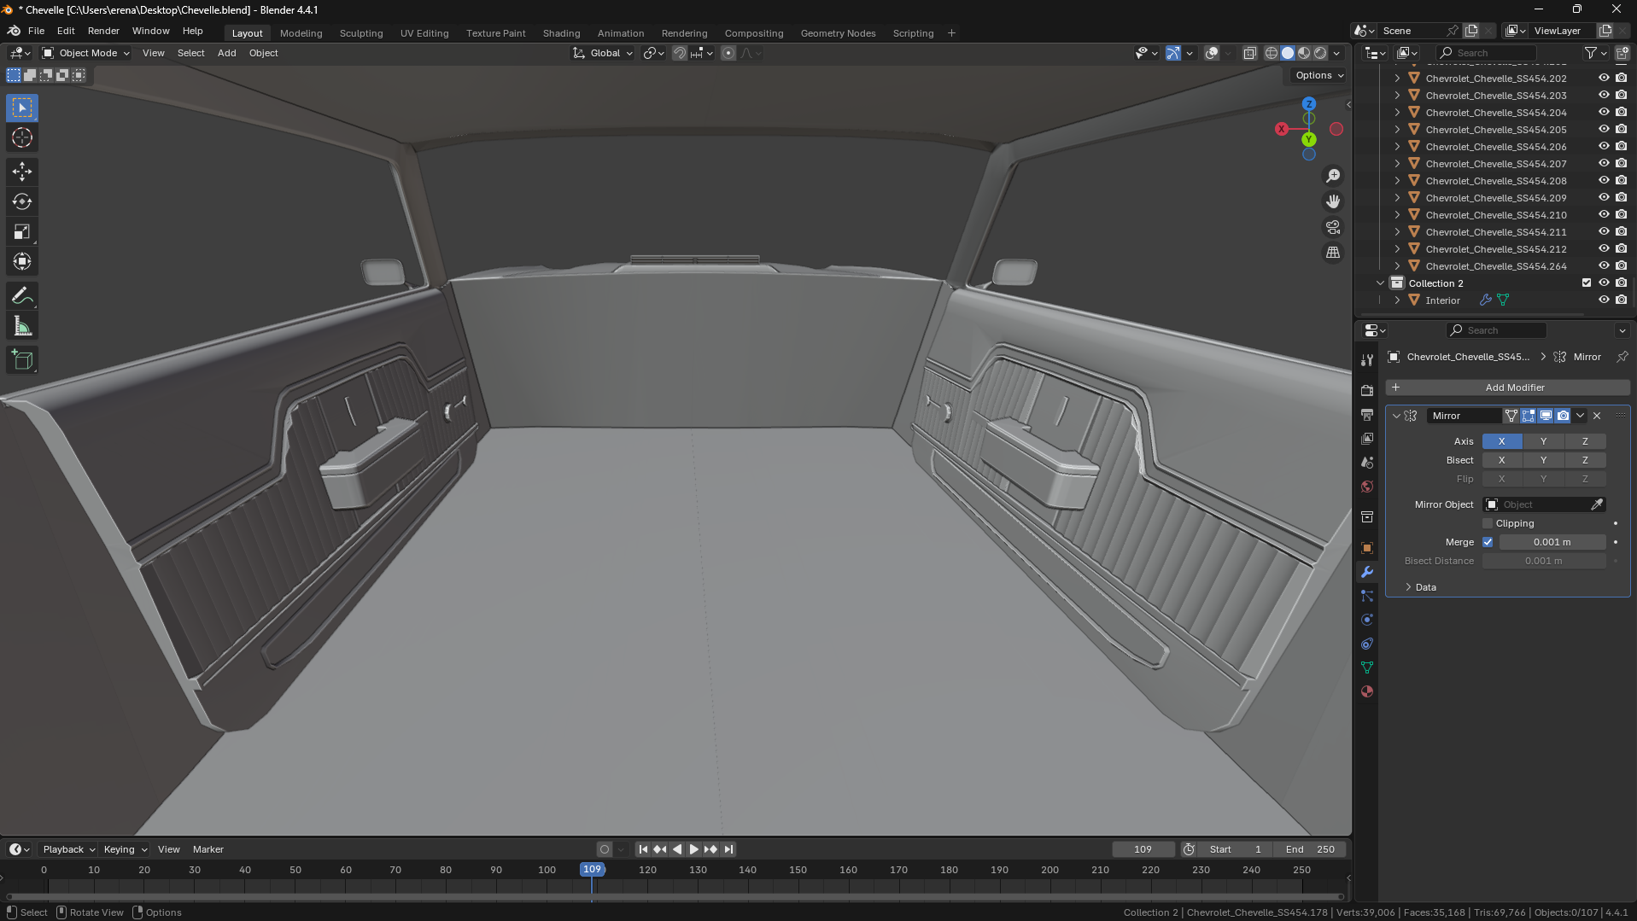Open the File menu
Image resolution: width=1637 pixels, height=921 pixels.
pyautogui.click(x=36, y=31)
